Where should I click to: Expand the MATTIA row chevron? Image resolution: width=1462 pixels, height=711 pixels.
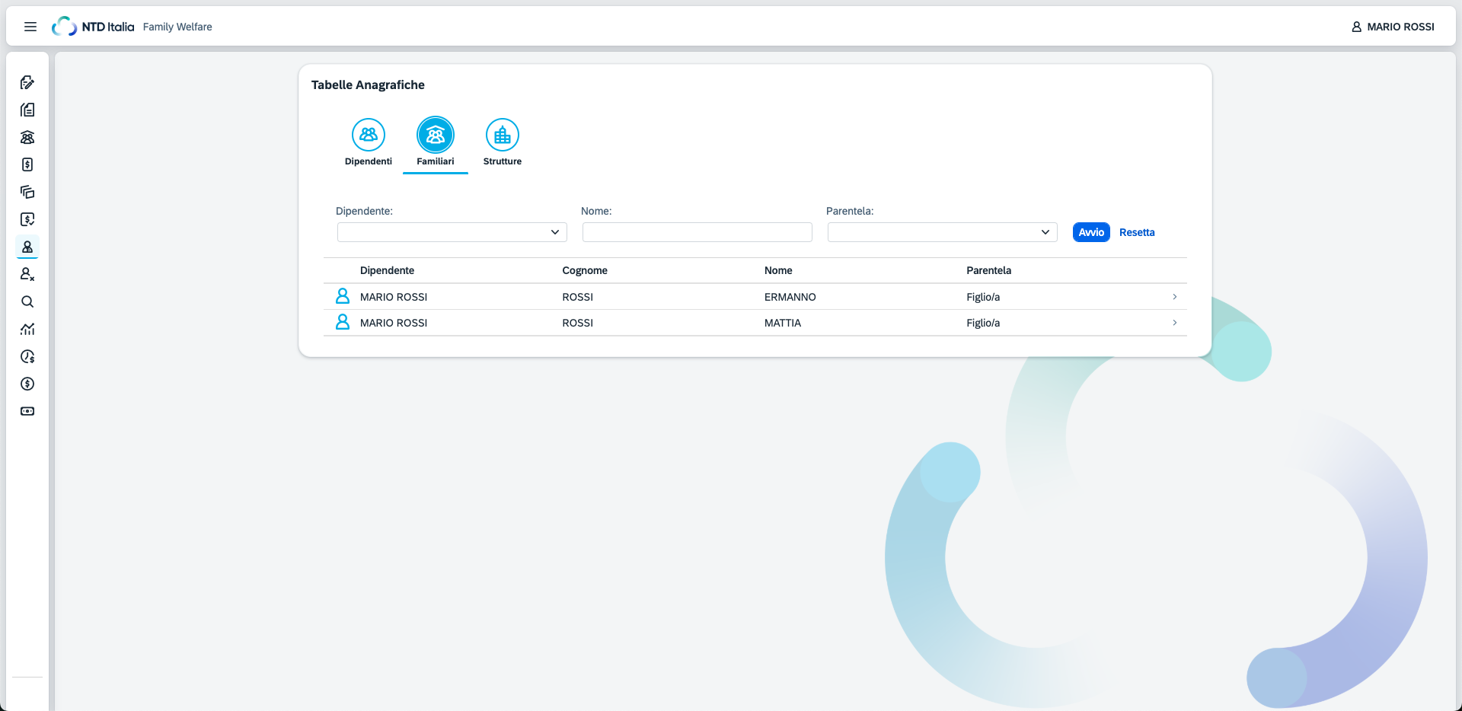tap(1175, 323)
